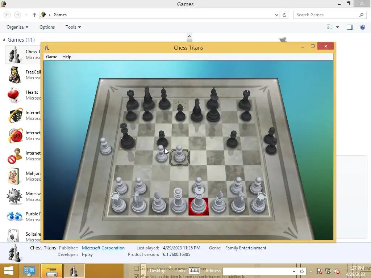Open the File Explorer taskbar button
Image resolution: width=371 pixels, height=278 pixels.
(x=52, y=271)
